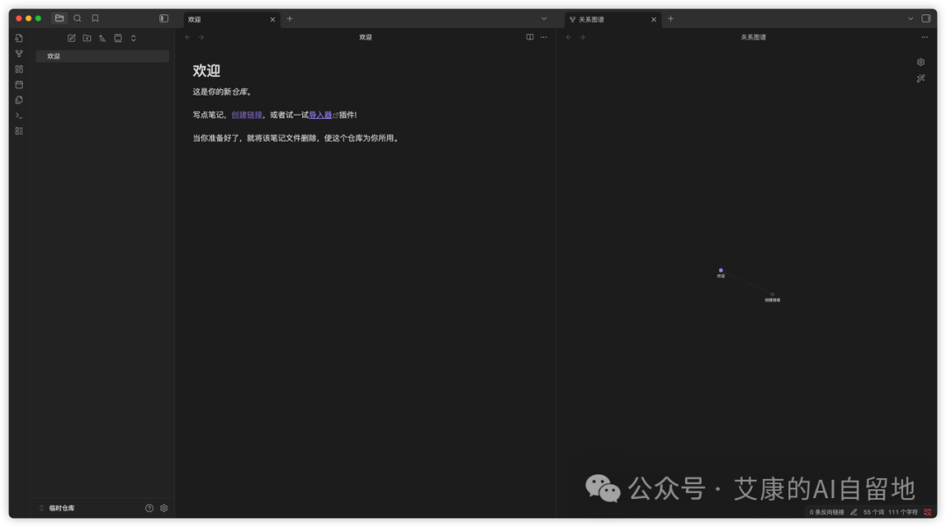This screenshot has width=946, height=527.
Task: Navigate forward in 欢迎 pane
Action: click(201, 38)
